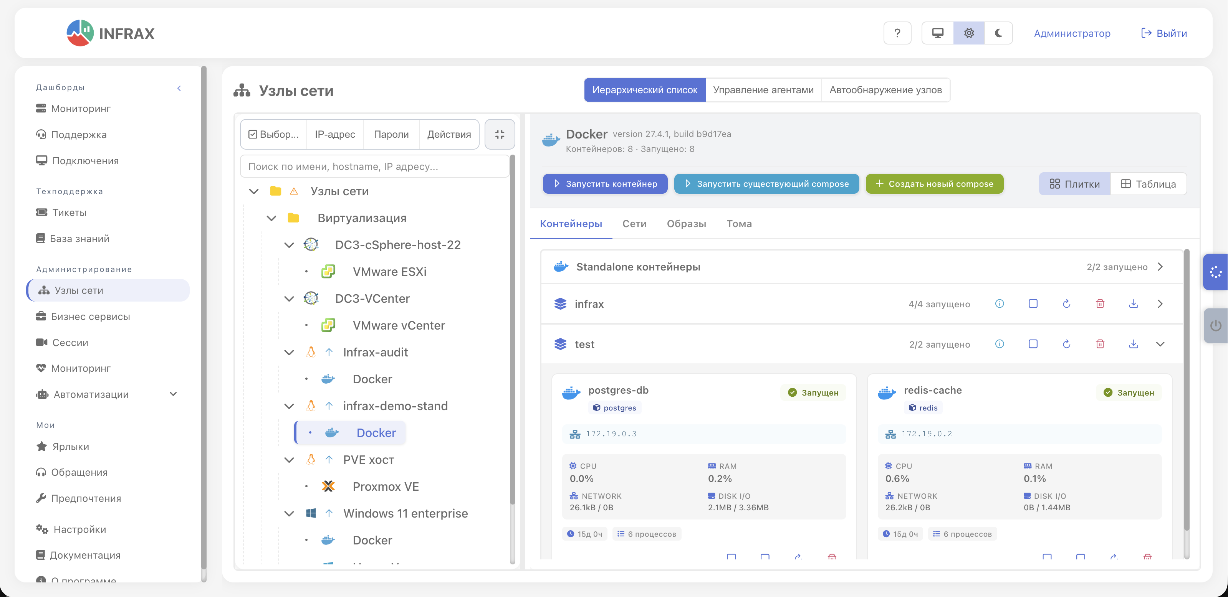Click the help question mark icon

point(897,33)
